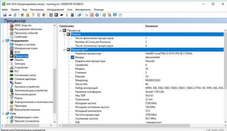227x131 pixels.
Task: Click the yellow padlock toolbar icon
Action: (x=28, y=15)
